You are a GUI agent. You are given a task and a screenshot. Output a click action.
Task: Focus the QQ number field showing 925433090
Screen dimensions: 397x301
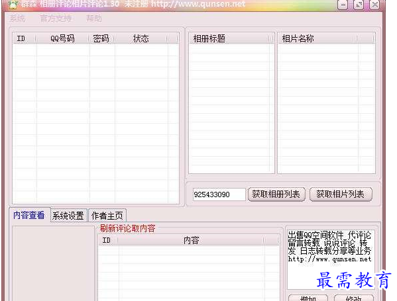point(219,194)
